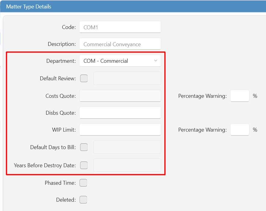The height and width of the screenshot is (211, 266).
Task: Tick the Default Review checkbox
Action: (84, 78)
